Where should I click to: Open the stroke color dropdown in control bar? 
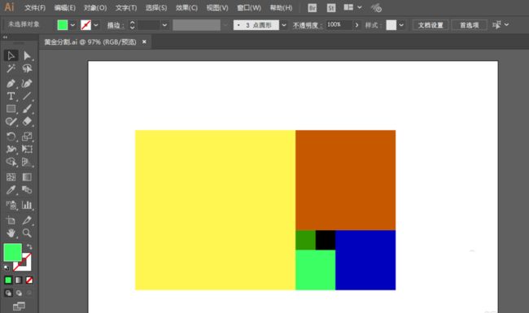96,25
